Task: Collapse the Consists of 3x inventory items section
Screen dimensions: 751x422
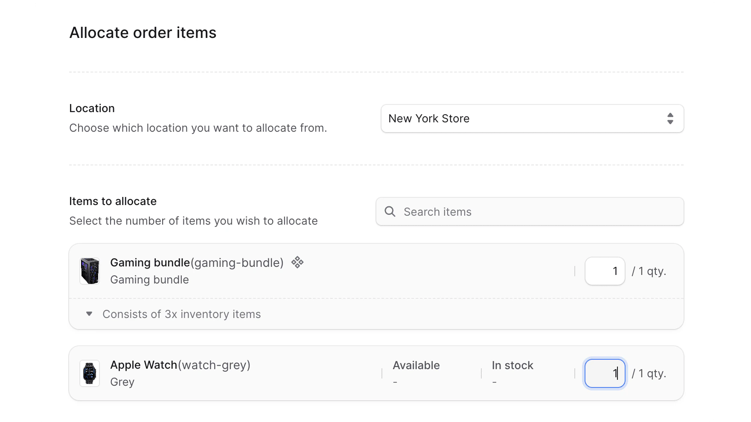Action: coord(181,314)
